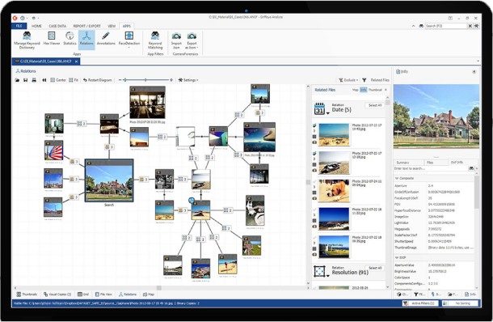Click the rewind arrows icon in Relations toolbar
Viewport: 493px width, 322px height.
pos(44,80)
